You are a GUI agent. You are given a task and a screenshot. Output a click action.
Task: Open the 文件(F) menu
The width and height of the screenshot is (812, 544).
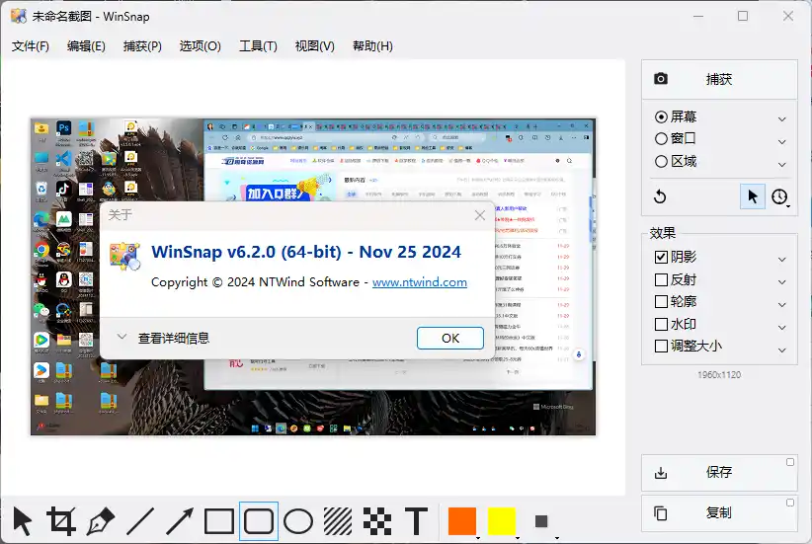(x=30, y=46)
